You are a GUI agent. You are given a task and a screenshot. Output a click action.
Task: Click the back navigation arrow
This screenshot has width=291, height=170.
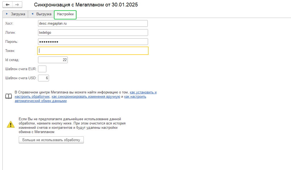pos(7,5)
